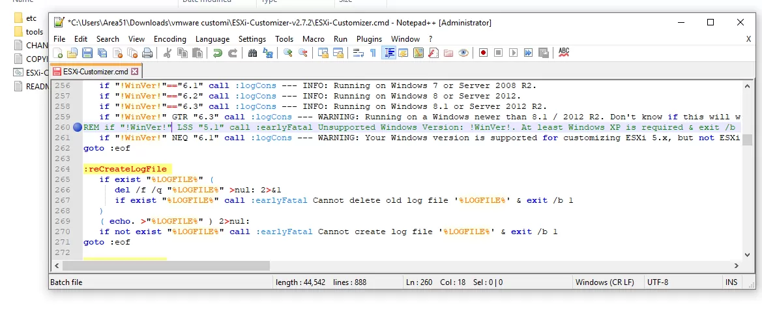Click the Close All toolbar icon
762x315 pixels.
click(x=132, y=53)
